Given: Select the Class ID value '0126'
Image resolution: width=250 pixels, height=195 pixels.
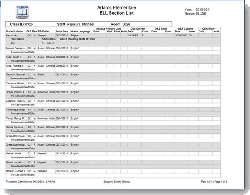Looking at the screenshot, I should 29,24.
